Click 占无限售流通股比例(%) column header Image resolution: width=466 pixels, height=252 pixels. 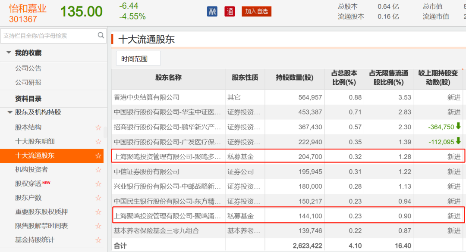(388, 78)
